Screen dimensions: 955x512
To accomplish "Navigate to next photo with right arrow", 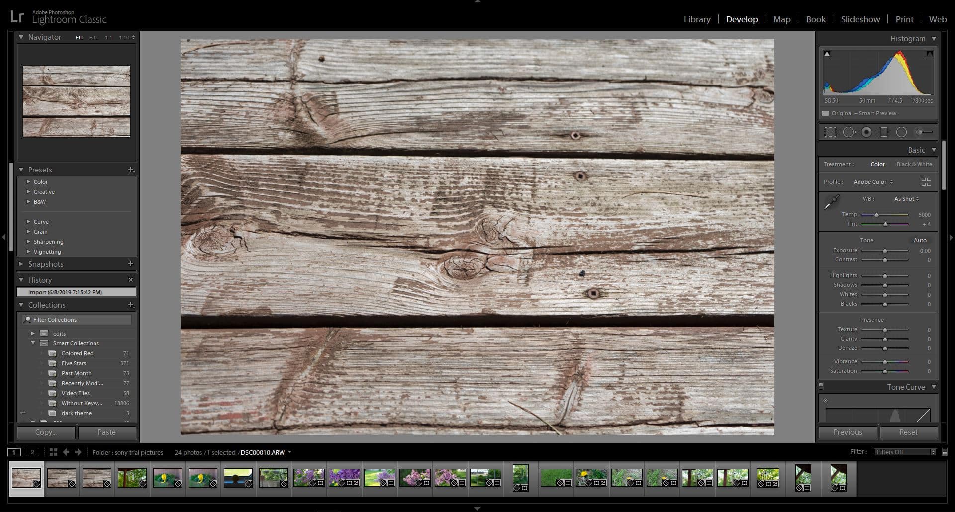I will (x=78, y=452).
